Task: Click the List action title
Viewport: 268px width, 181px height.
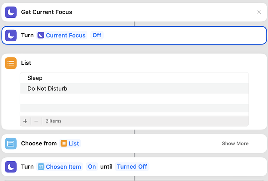Action: [x=26, y=63]
